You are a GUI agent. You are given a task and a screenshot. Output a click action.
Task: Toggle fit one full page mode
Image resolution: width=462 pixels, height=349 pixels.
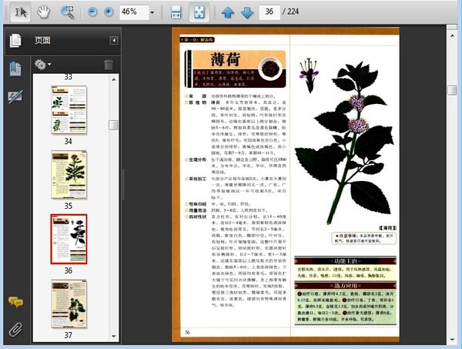tap(199, 12)
